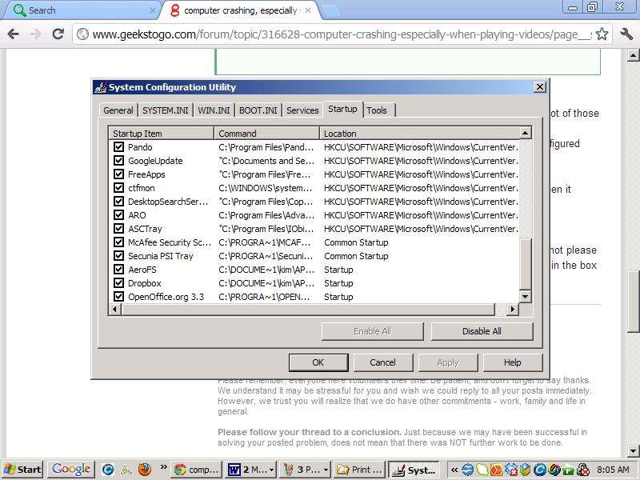Sort by the Startup Item column header

[162, 134]
